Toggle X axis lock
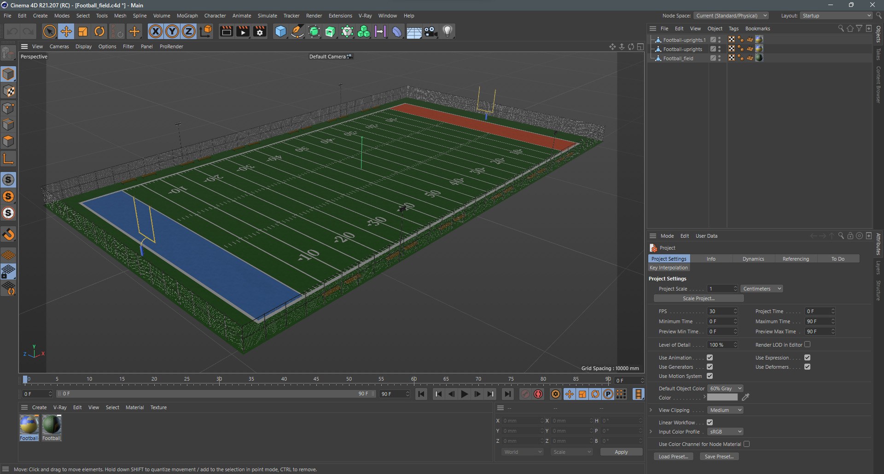 click(156, 31)
